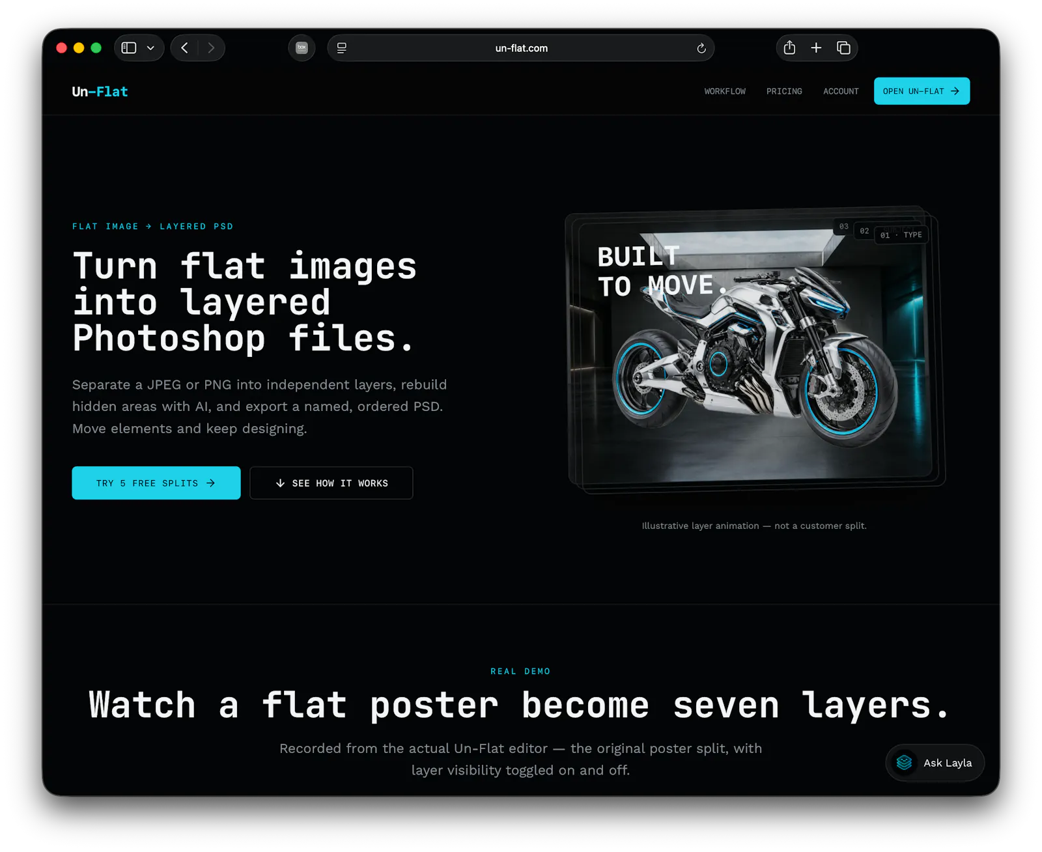Open the Account nav item
This screenshot has width=1042, height=852.
pos(841,91)
